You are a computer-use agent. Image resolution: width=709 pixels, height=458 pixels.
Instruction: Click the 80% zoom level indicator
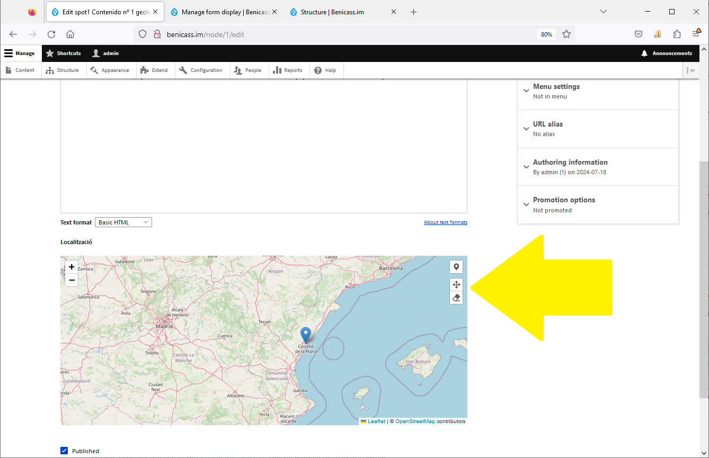click(546, 34)
